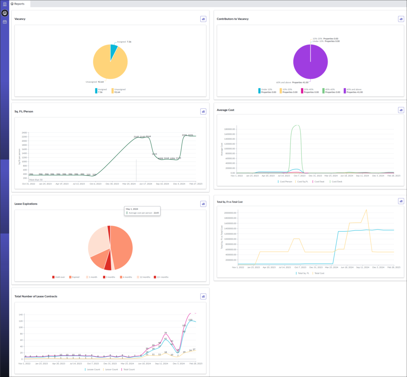Viewport: 407px width, 377px height.
Task: Click the chart type icon on Vacancy card
Action: point(203,19)
